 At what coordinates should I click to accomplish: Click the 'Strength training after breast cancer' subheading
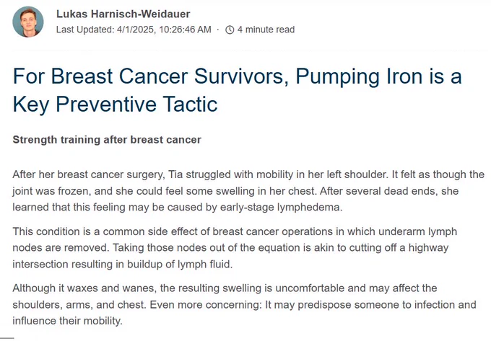pos(107,139)
